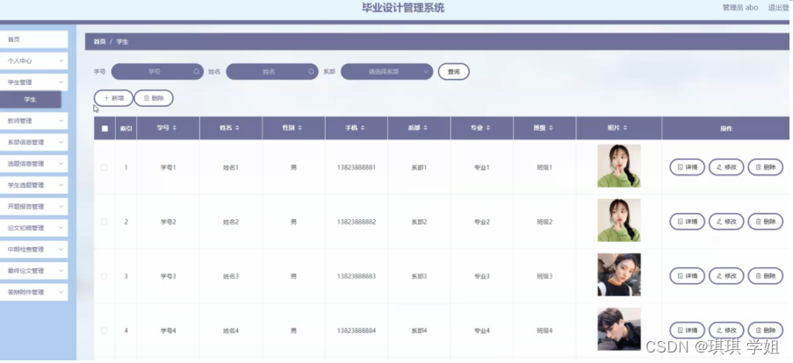Select the 学生 submenu item

tap(31, 99)
